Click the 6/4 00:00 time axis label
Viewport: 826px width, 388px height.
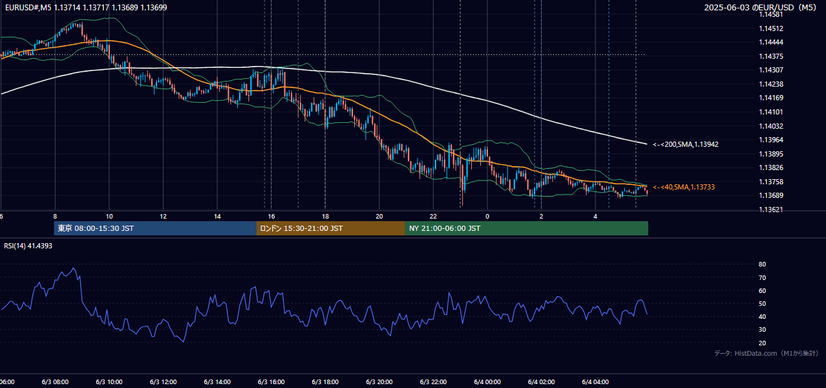[x=487, y=382]
